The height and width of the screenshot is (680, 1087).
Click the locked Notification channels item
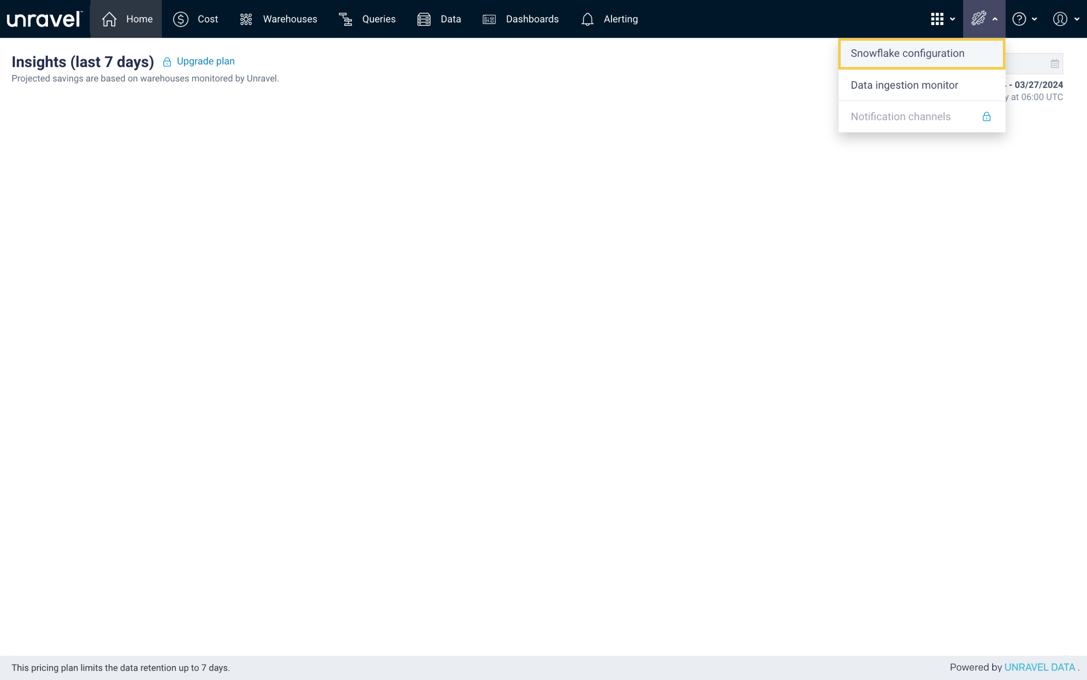tap(900, 117)
